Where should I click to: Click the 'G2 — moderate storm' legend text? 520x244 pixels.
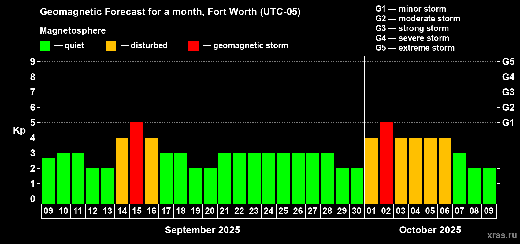pyautogui.click(x=418, y=19)
